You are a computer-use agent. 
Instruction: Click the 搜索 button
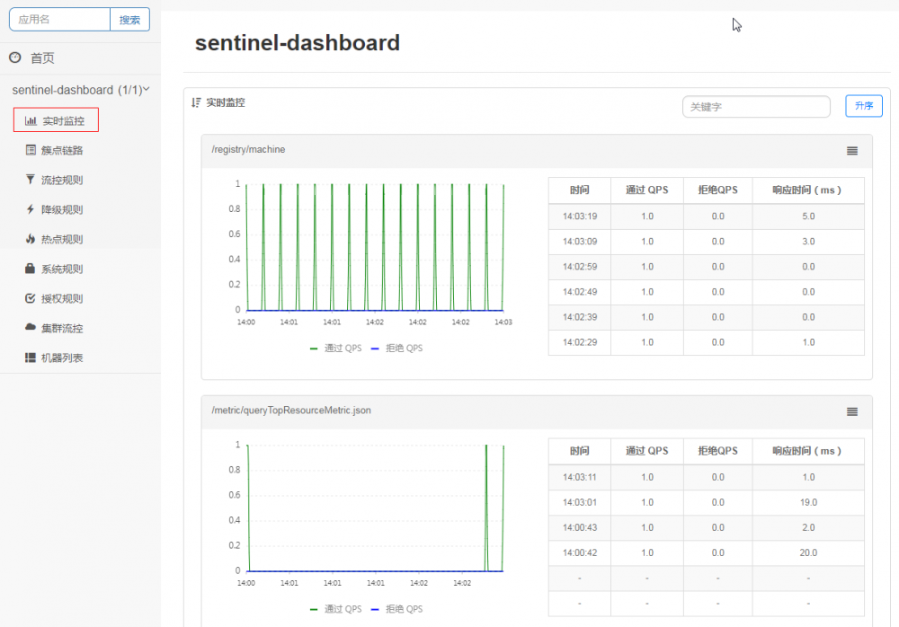click(x=130, y=19)
